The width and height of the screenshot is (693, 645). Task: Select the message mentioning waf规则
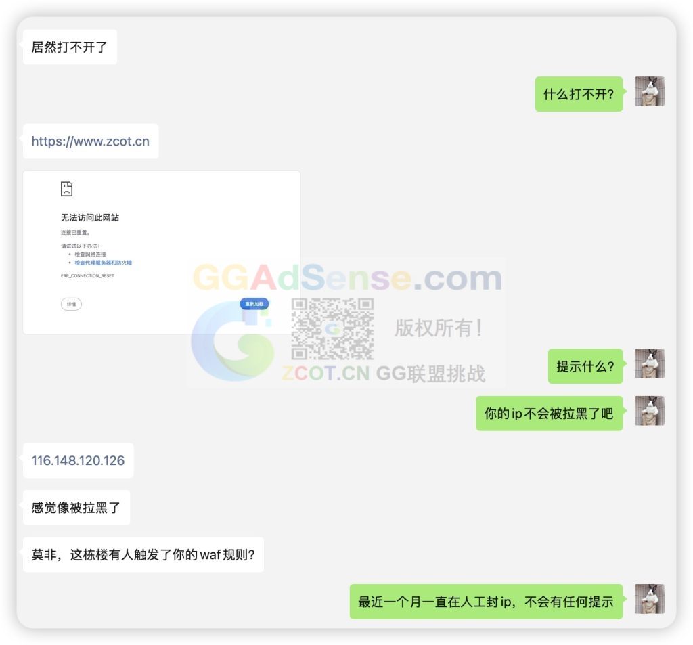pos(143,555)
